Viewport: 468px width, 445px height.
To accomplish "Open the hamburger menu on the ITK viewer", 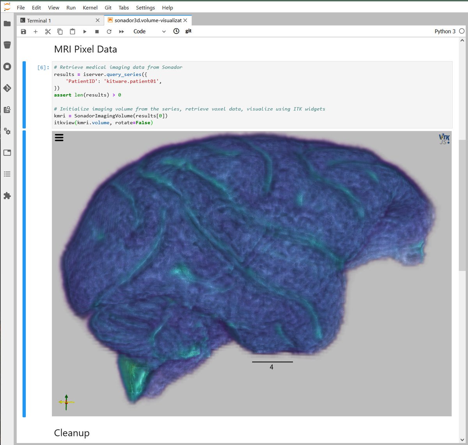I will click(x=59, y=137).
